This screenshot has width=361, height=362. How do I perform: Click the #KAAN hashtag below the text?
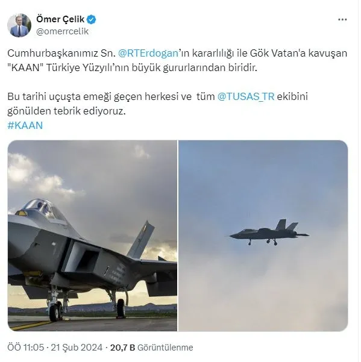(x=25, y=126)
